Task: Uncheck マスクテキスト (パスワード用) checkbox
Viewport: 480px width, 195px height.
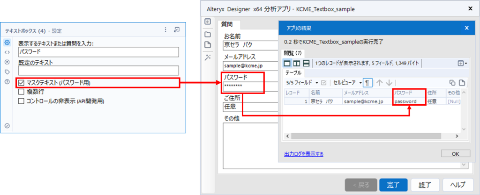Action: pyautogui.click(x=21, y=82)
